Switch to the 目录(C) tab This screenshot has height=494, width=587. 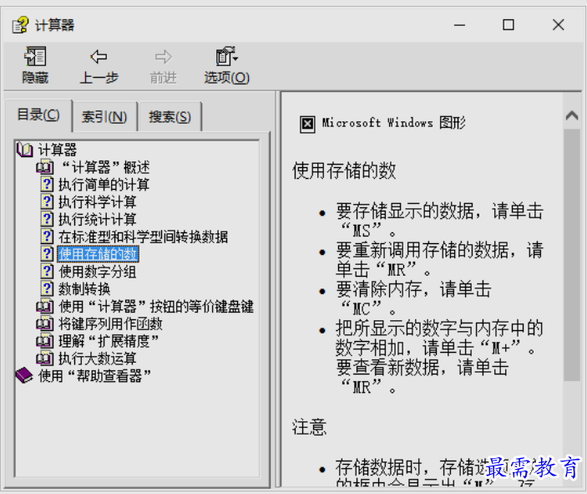coord(38,115)
